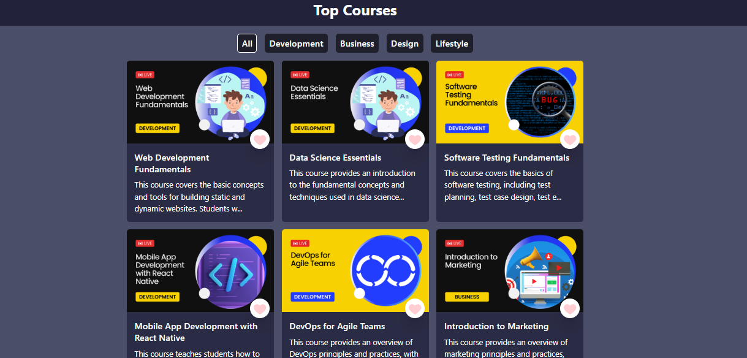Switch to the Design category
Viewport: 747px width, 358px height.
tap(404, 44)
